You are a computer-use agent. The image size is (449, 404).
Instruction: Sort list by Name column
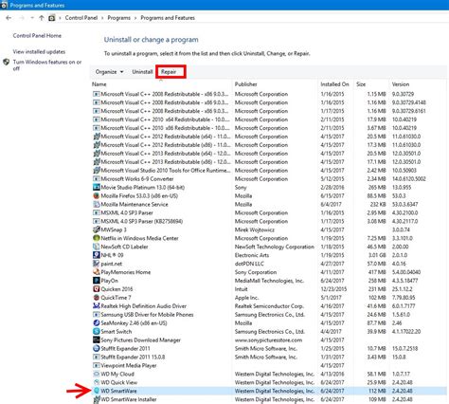click(x=99, y=84)
